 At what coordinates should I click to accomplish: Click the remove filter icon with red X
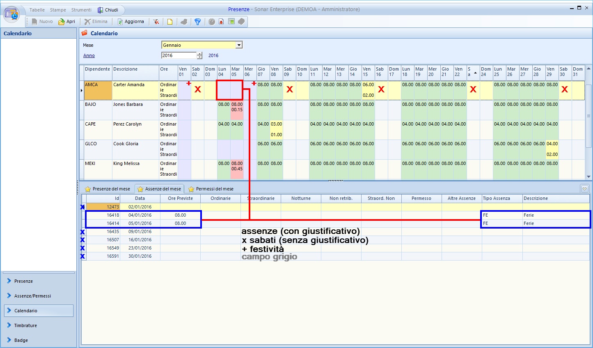[x=156, y=22]
